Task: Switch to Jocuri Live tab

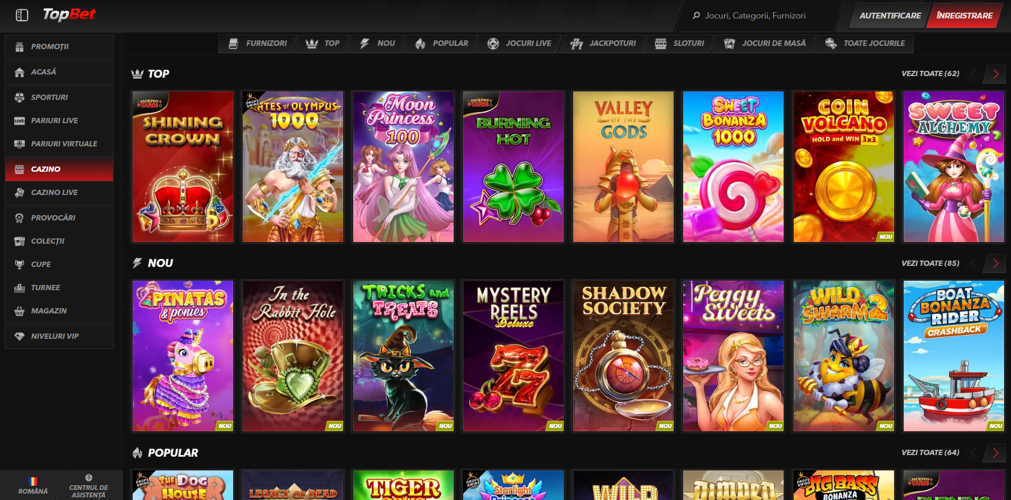Action: pyautogui.click(x=519, y=43)
